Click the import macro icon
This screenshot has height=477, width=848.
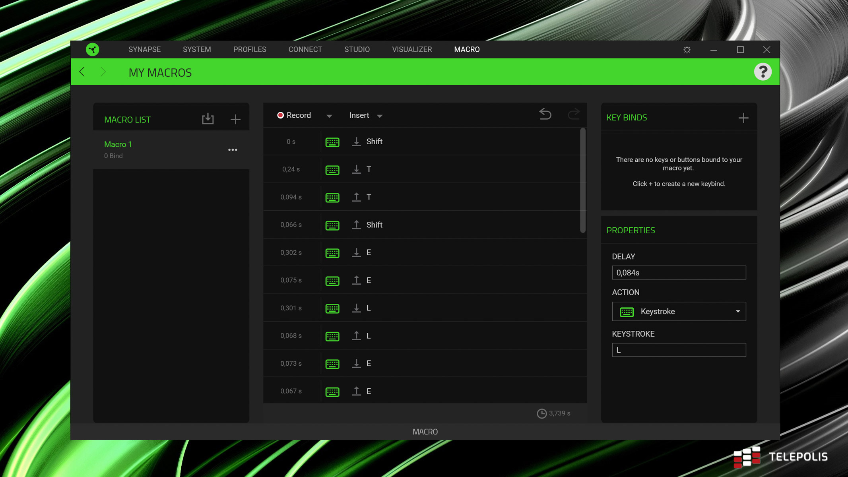click(208, 119)
